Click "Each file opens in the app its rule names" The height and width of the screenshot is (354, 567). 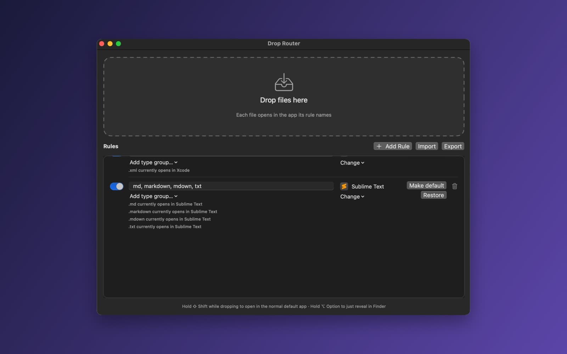pos(284,115)
